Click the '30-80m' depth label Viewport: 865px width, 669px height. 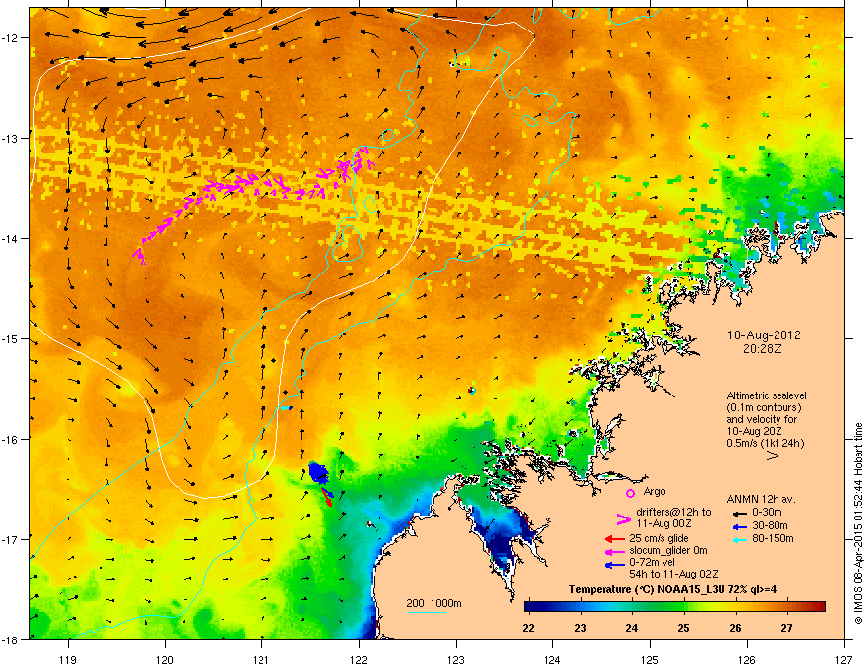pos(770,525)
